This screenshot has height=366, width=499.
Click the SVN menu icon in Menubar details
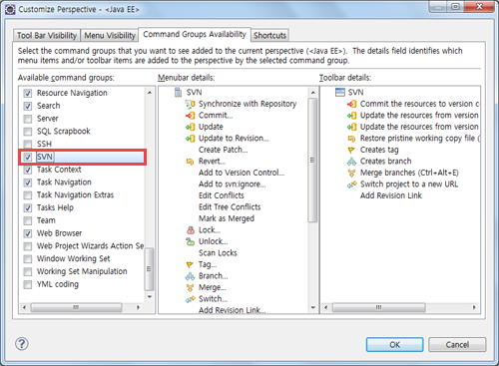click(x=179, y=92)
